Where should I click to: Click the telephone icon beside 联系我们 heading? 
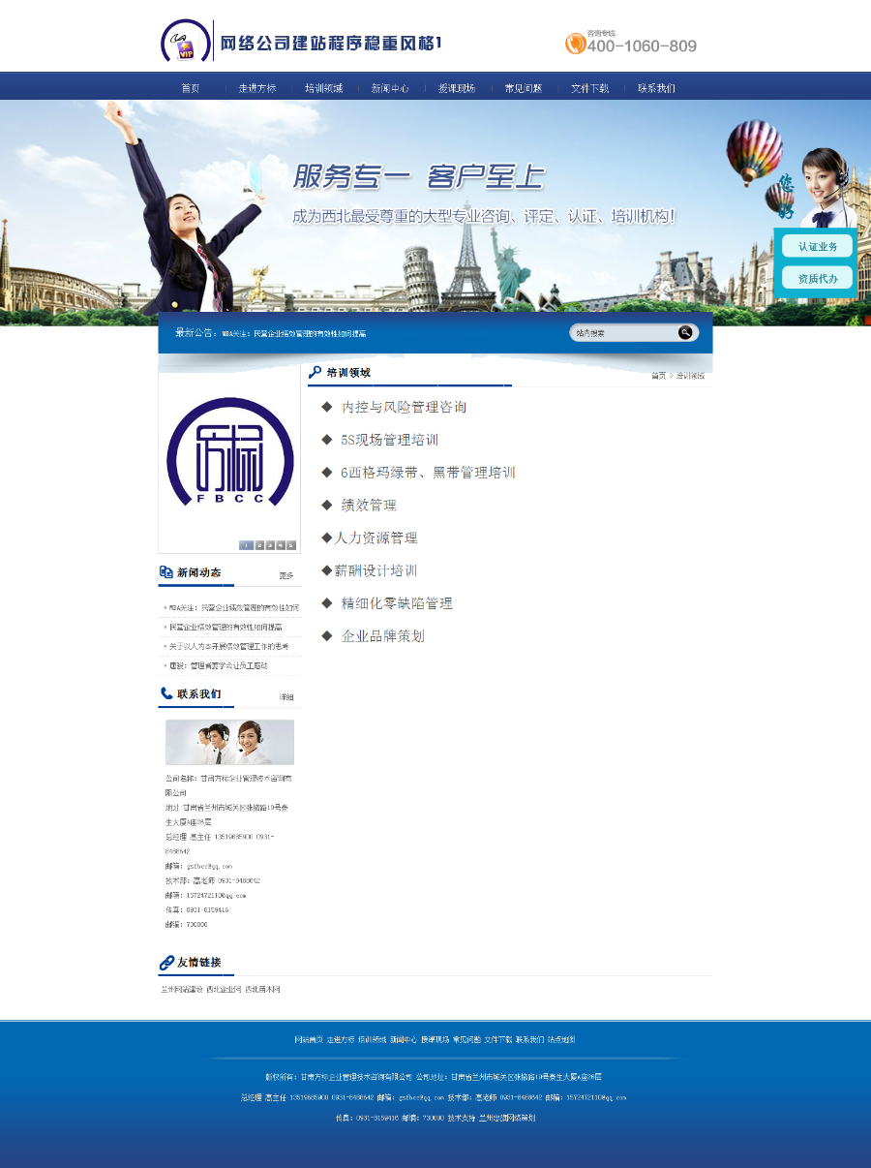tap(165, 692)
